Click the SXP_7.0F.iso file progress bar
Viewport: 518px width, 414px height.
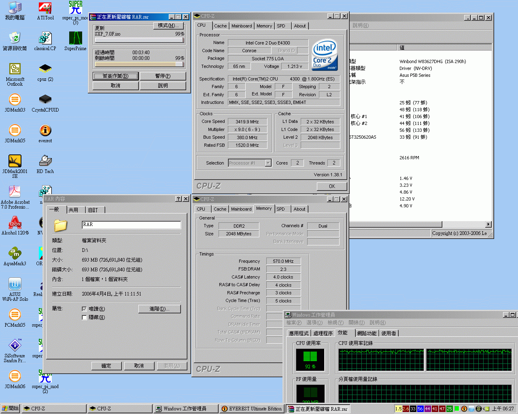140,40
